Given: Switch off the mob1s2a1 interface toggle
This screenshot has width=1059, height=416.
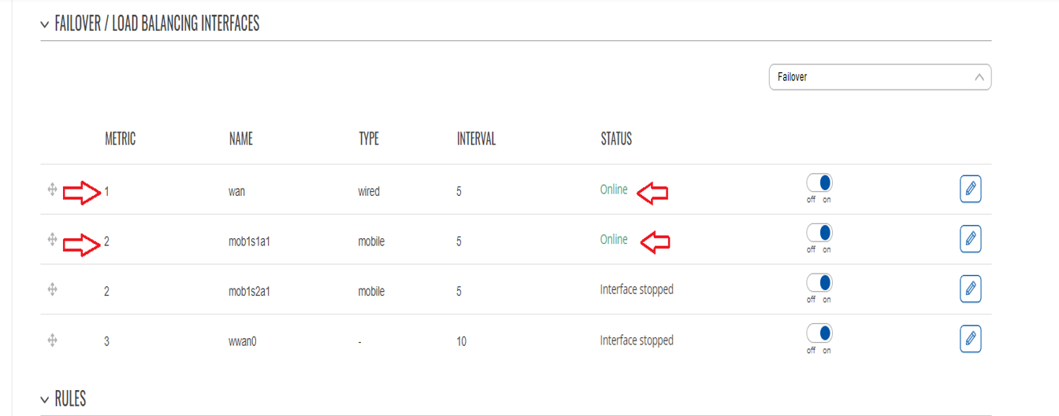Looking at the screenshot, I should tap(819, 283).
